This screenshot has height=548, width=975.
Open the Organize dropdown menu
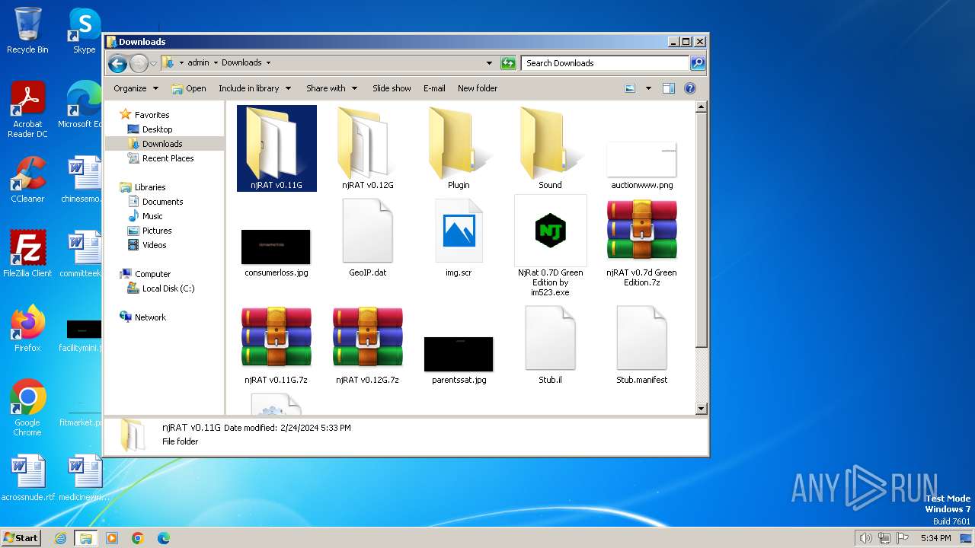pyautogui.click(x=136, y=88)
